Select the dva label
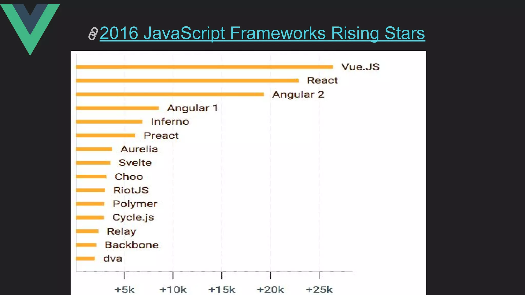The height and width of the screenshot is (295, 525). (113, 258)
